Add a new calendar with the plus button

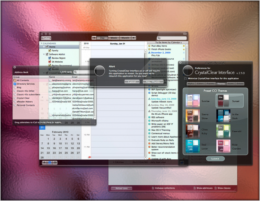44,163
